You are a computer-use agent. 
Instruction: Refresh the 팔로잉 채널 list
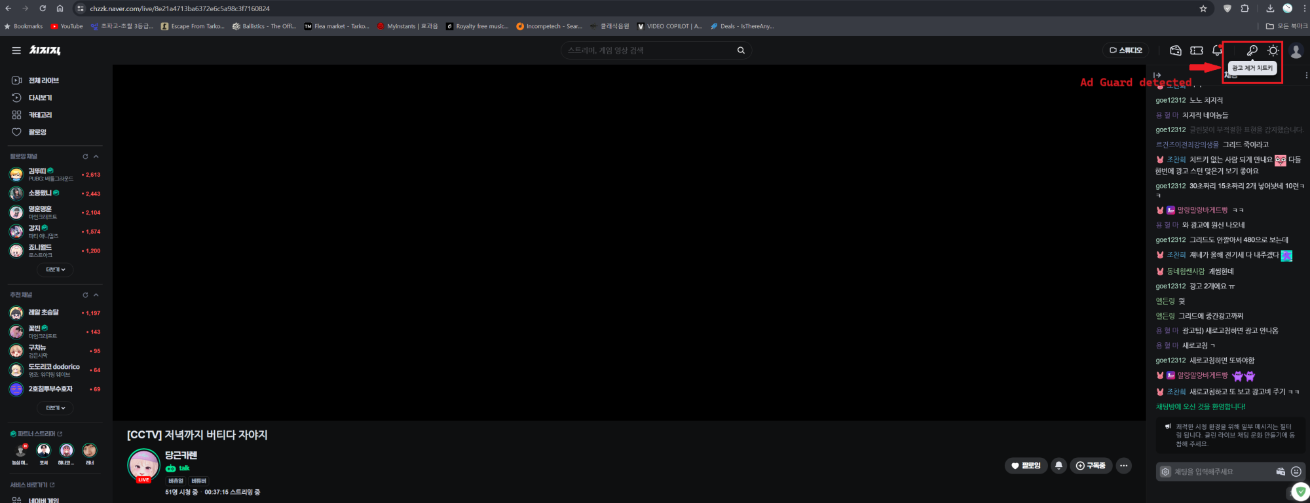[x=85, y=156]
